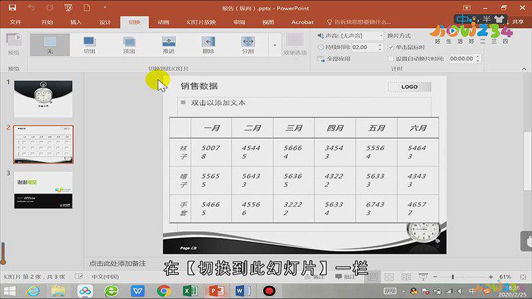Click the 告诉我您想要做什么 search box

(358, 22)
